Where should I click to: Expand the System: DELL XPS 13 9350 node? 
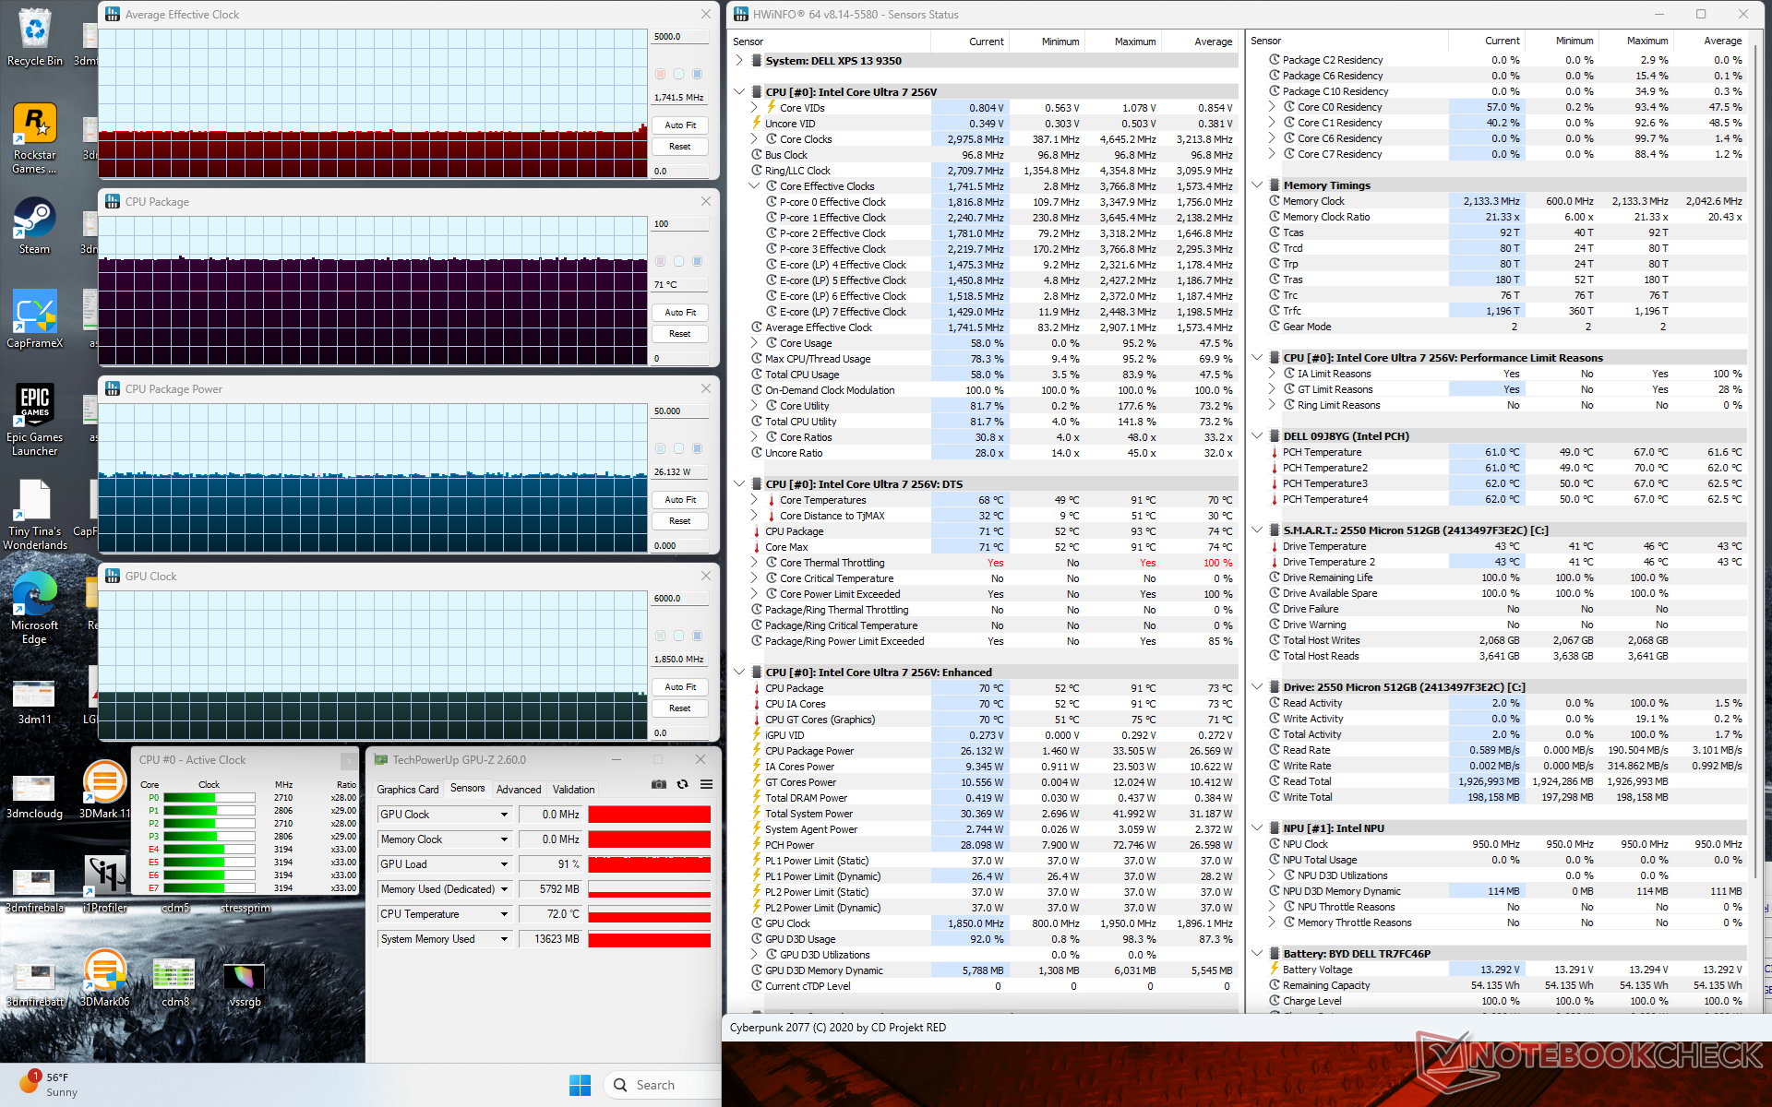tap(739, 61)
